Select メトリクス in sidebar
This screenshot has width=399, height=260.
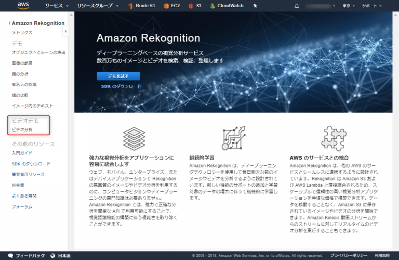tap(22, 33)
